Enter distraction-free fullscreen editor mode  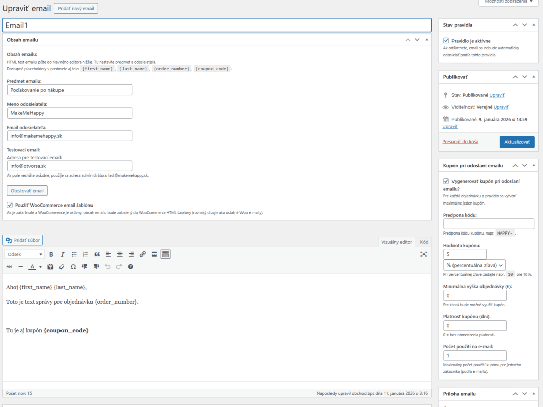424,254
